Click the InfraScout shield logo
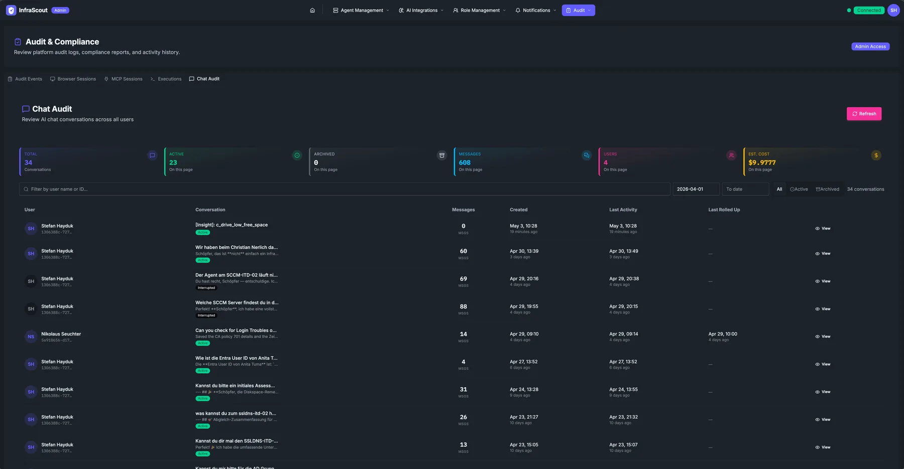Screen dimensions: 904x469 (11, 10)
